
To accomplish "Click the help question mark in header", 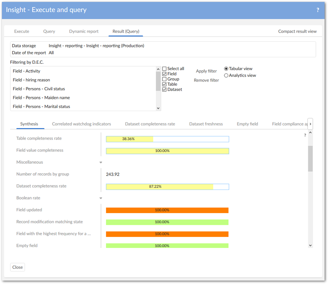I will tap(318, 10).
